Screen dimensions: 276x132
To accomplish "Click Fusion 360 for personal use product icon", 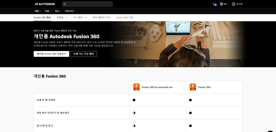I will tap(136, 87).
